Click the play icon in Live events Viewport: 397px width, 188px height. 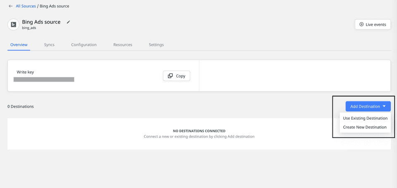361,24
